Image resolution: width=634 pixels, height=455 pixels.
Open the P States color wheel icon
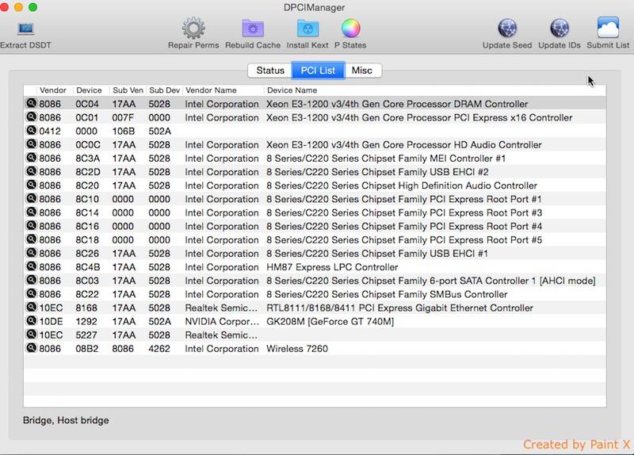[x=349, y=29]
